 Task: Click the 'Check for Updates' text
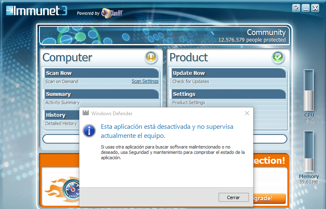tap(191, 81)
